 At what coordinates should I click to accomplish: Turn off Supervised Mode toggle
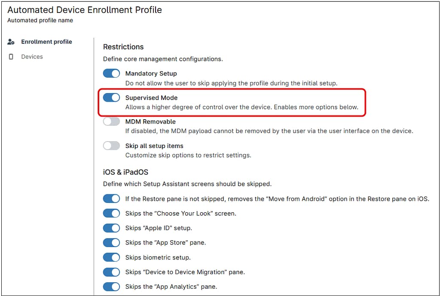point(111,97)
